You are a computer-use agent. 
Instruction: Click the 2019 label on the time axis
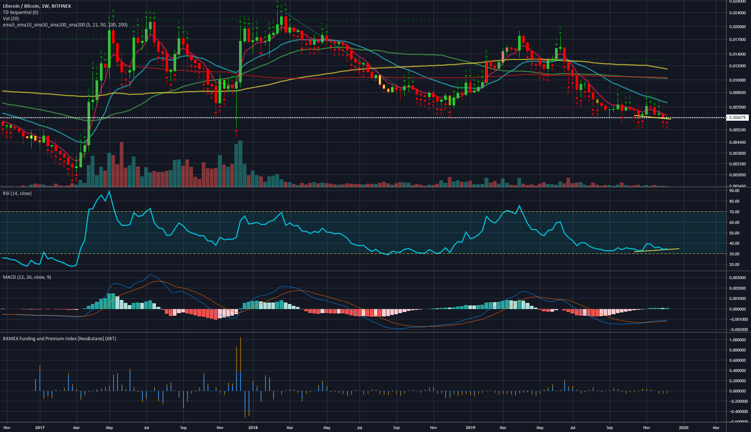[x=471, y=427]
